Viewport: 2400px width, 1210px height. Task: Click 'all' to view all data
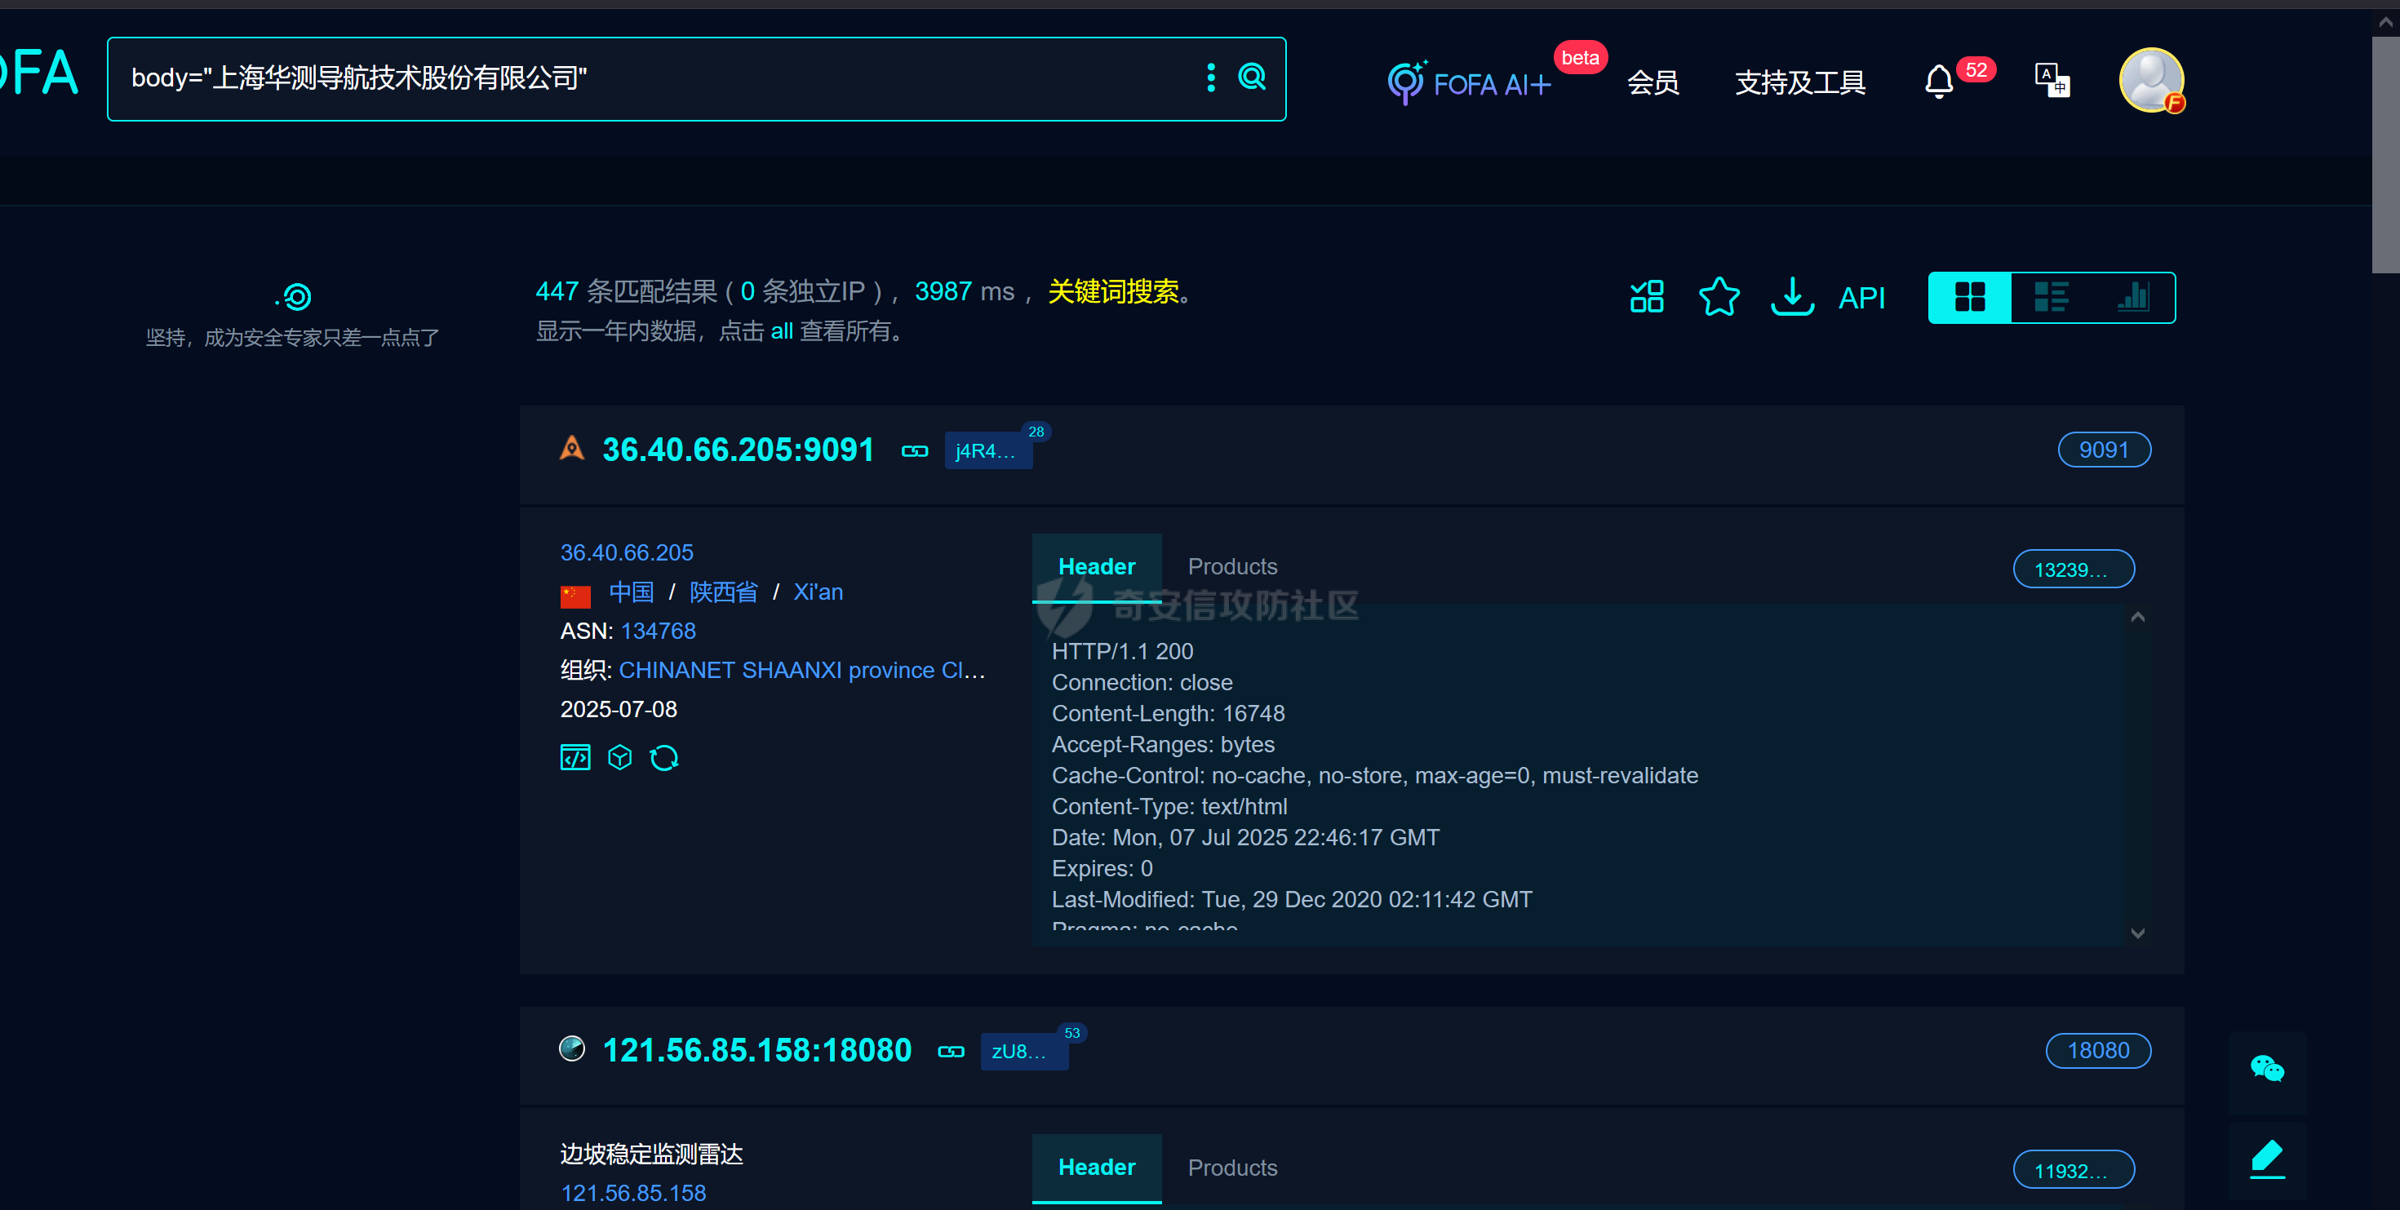point(782,330)
